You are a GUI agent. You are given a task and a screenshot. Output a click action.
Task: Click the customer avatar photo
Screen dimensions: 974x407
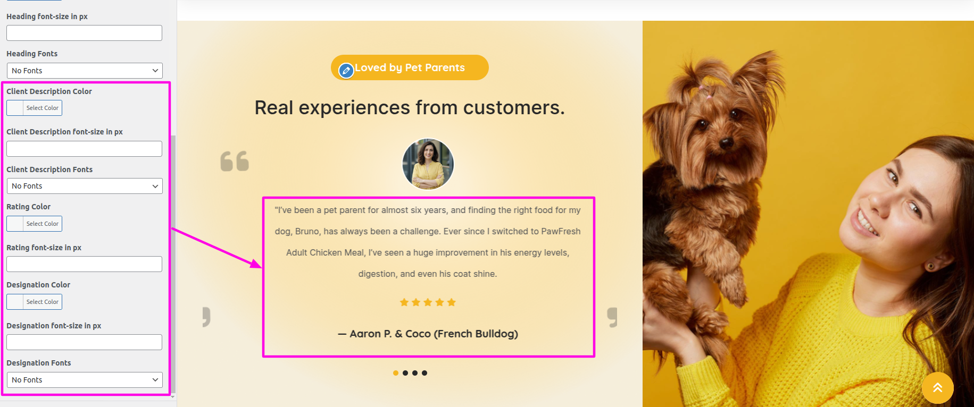[x=428, y=164]
